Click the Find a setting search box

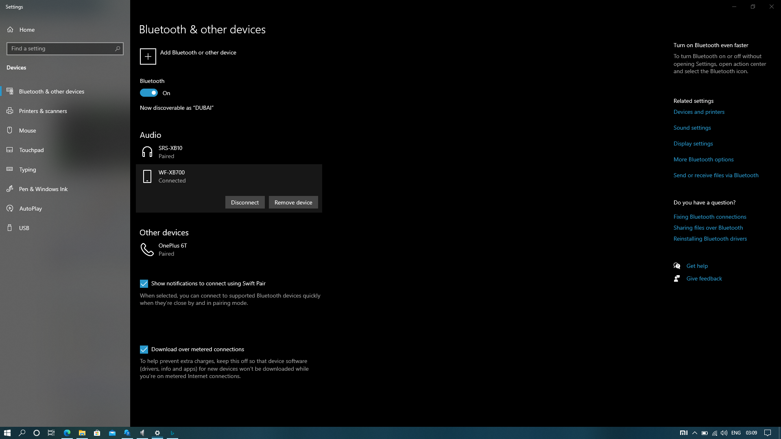65,49
